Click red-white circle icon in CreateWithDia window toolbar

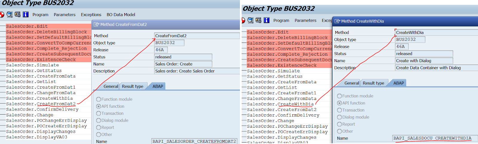pos(243,20)
